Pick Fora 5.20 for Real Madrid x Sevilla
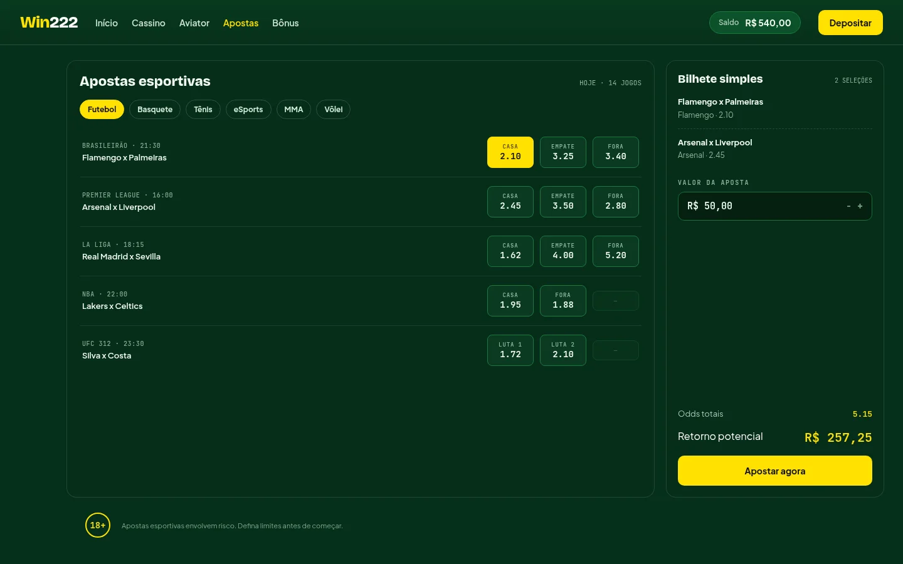The image size is (903, 564). (616, 251)
